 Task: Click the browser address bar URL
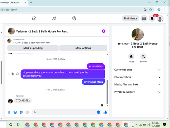pos(8,10)
